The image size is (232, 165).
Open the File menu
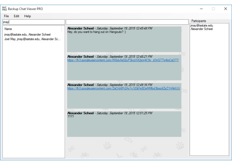point(6,16)
